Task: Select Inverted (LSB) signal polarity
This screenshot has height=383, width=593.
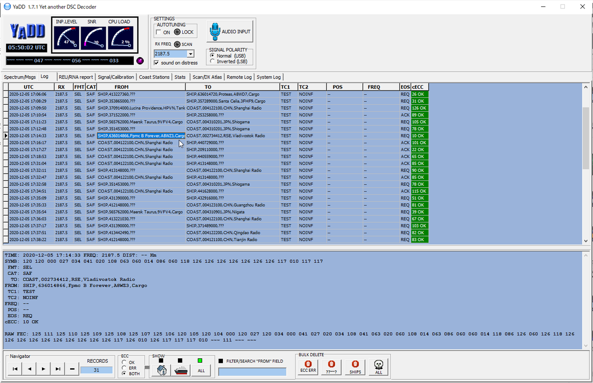Action: (x=212, y=61)
